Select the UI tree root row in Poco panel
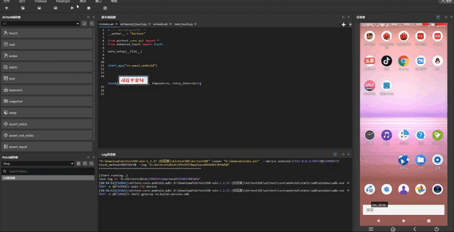This screenshot has height=232, width=454. tap(48, 178)
